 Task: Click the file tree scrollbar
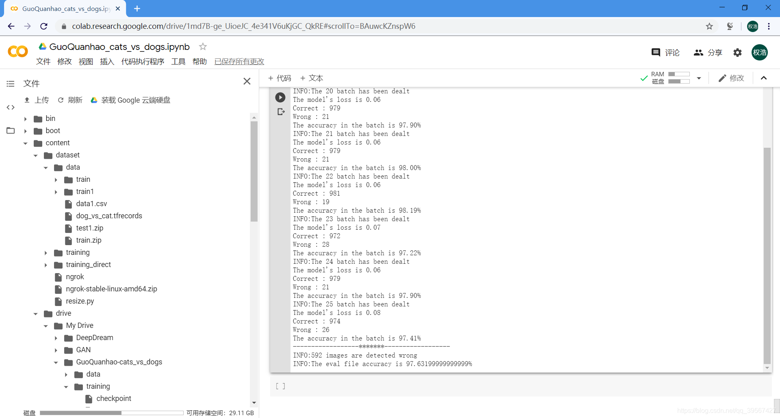[254, 171]
